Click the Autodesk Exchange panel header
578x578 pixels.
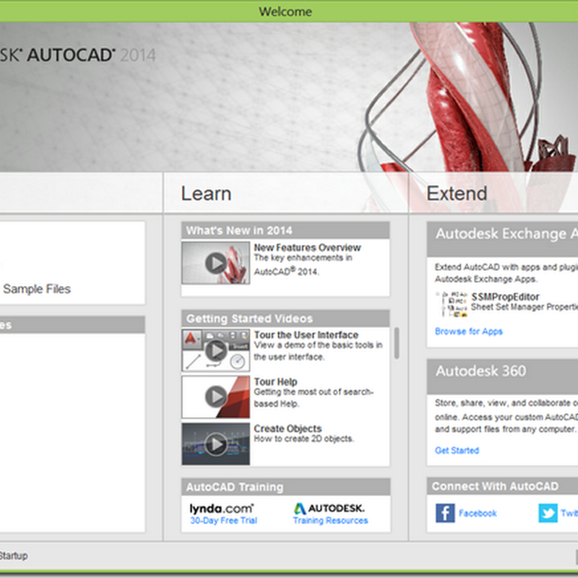[502, 239]
